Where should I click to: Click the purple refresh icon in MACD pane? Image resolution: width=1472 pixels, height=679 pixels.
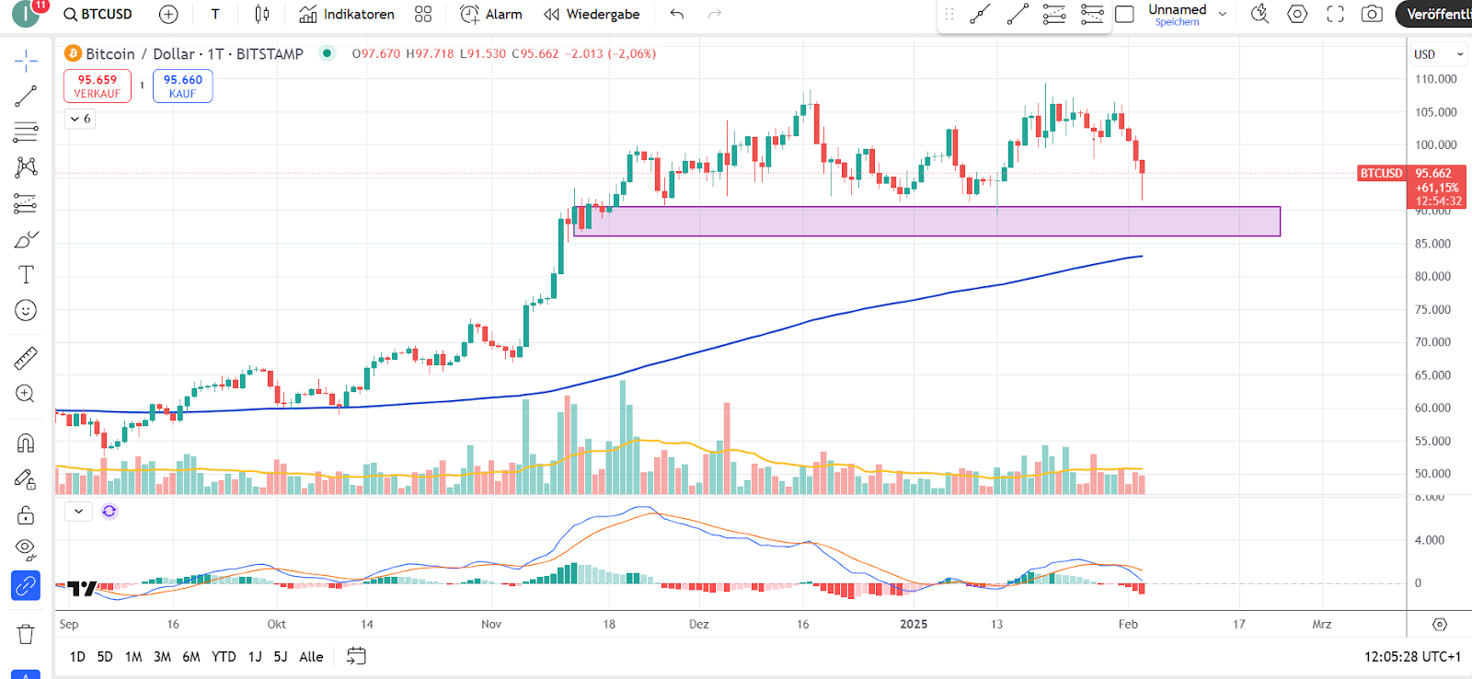[109, 512]
